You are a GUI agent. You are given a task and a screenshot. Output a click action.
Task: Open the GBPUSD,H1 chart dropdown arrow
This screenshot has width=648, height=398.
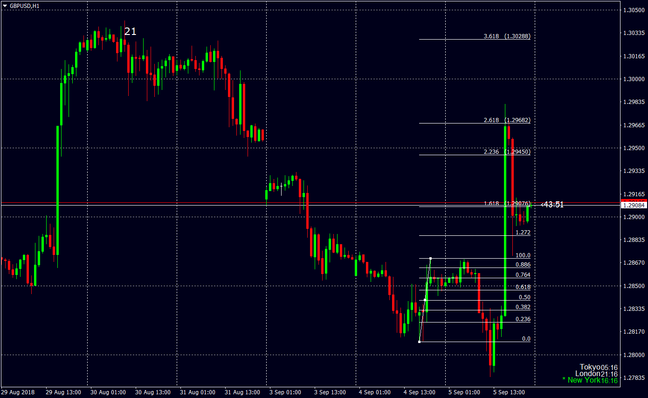coord(5,6)
